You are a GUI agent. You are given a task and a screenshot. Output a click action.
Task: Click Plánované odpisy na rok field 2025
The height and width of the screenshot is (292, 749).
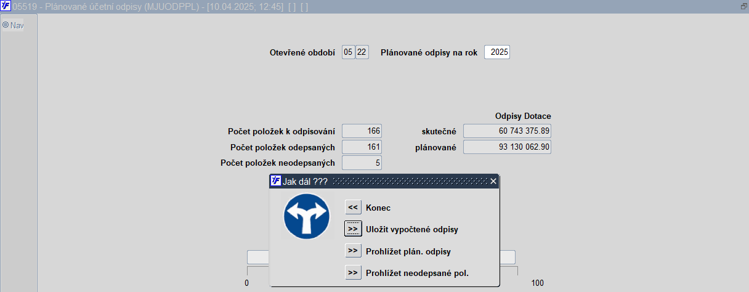click(x=497, y=52)
